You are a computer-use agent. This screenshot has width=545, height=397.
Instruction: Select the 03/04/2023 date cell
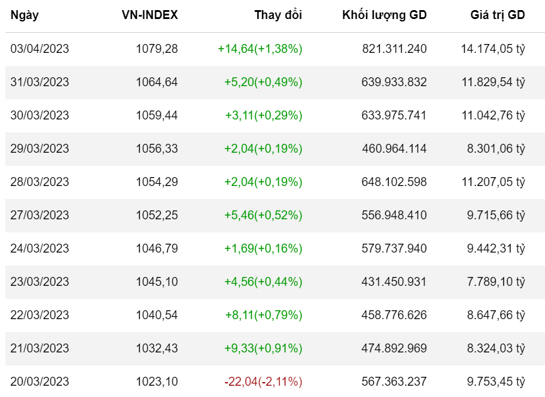[x=39, y=49]
